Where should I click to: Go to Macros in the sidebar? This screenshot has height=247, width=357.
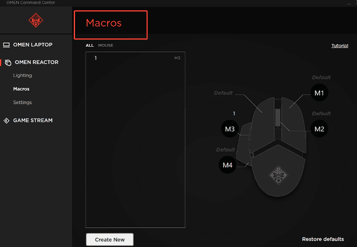[21, 89]
